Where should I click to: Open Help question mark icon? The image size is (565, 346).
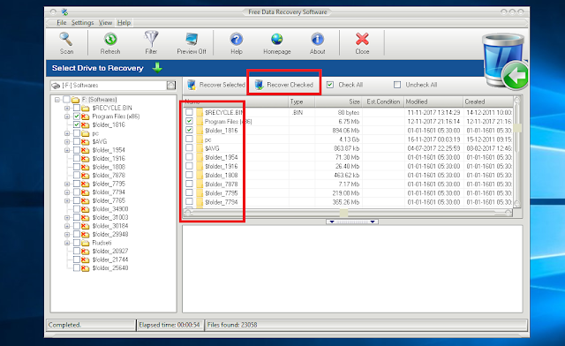pyautogui.click(x=237, y=39)
